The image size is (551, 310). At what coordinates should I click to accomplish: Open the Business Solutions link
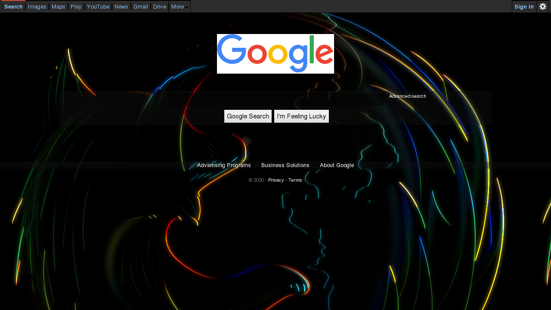click(285, 165)
